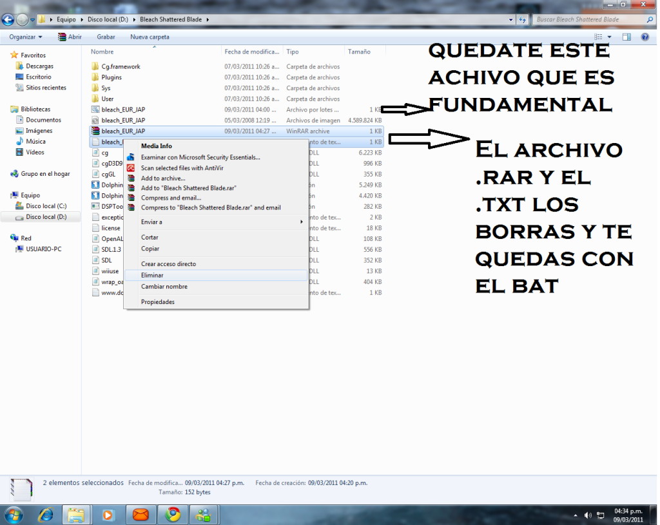Click the Windows Start orb
Image resolution: width=660 pixels, height=525 pixels.
(14, 515)
